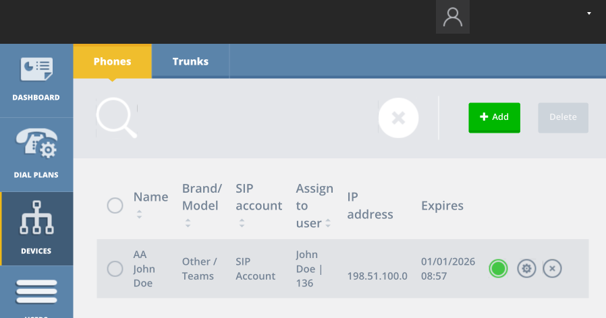Clear the search with the X circle
This screenshot has height=318, width=606.
[398, 118]
